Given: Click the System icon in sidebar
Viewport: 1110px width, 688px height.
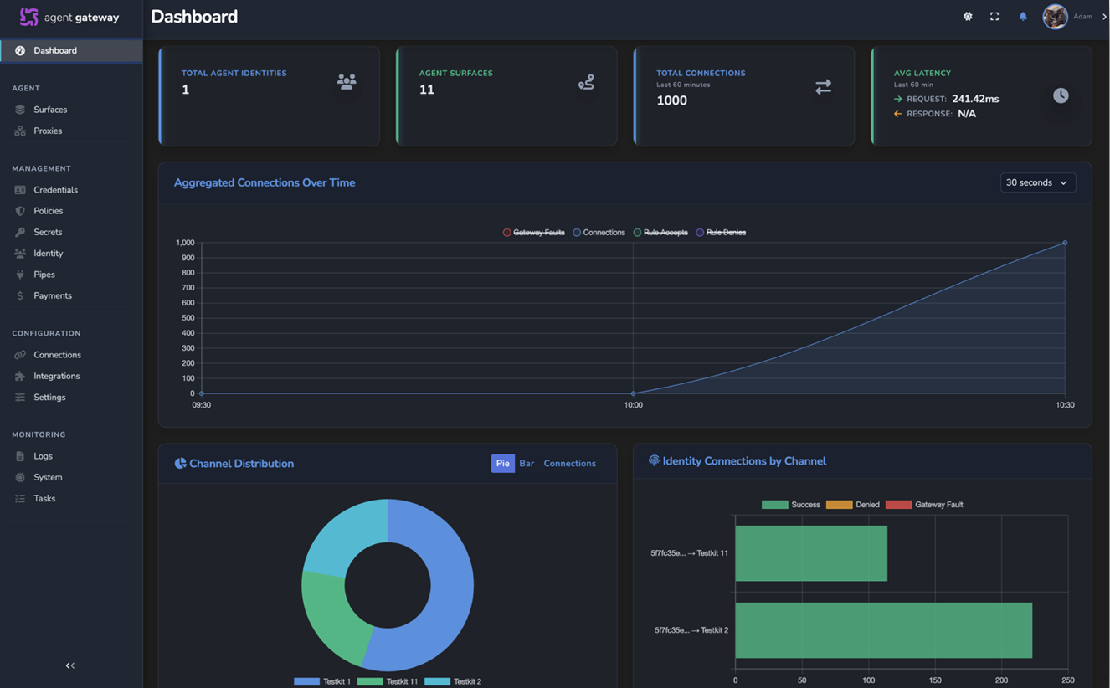Looking at the screenshot, I should [x=20, y=477].
